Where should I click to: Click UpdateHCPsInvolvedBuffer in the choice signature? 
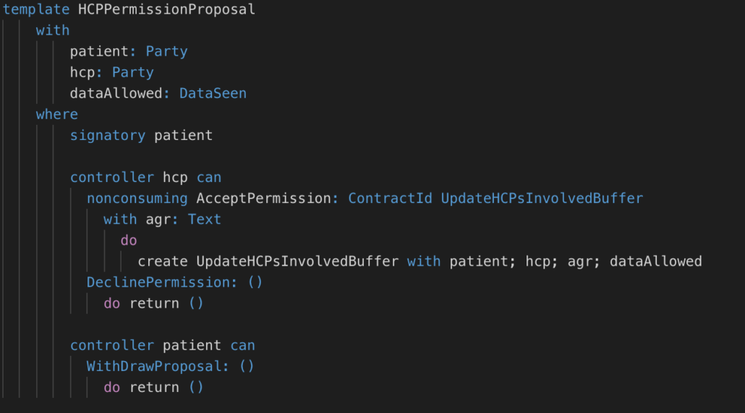coord(542,199)
